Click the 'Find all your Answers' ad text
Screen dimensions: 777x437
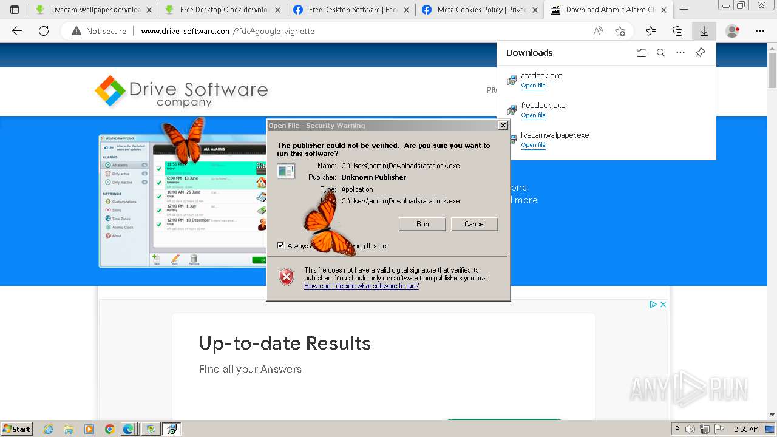tap(250, 369)
